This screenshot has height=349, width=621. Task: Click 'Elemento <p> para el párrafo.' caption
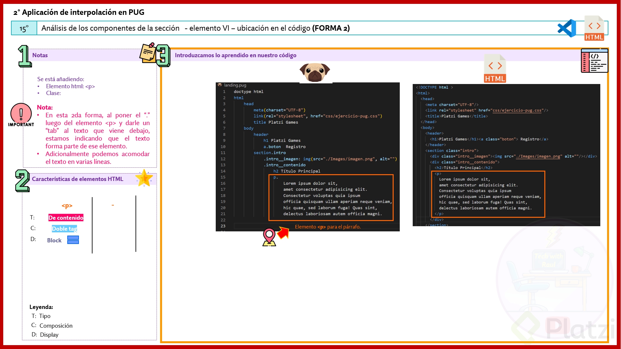tap(328, 227)
